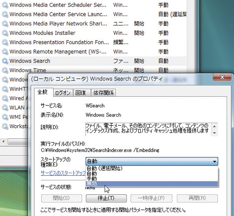Click WSearch service name value
This screenshot has width=234, height=216.
click(x=95, y=105)
